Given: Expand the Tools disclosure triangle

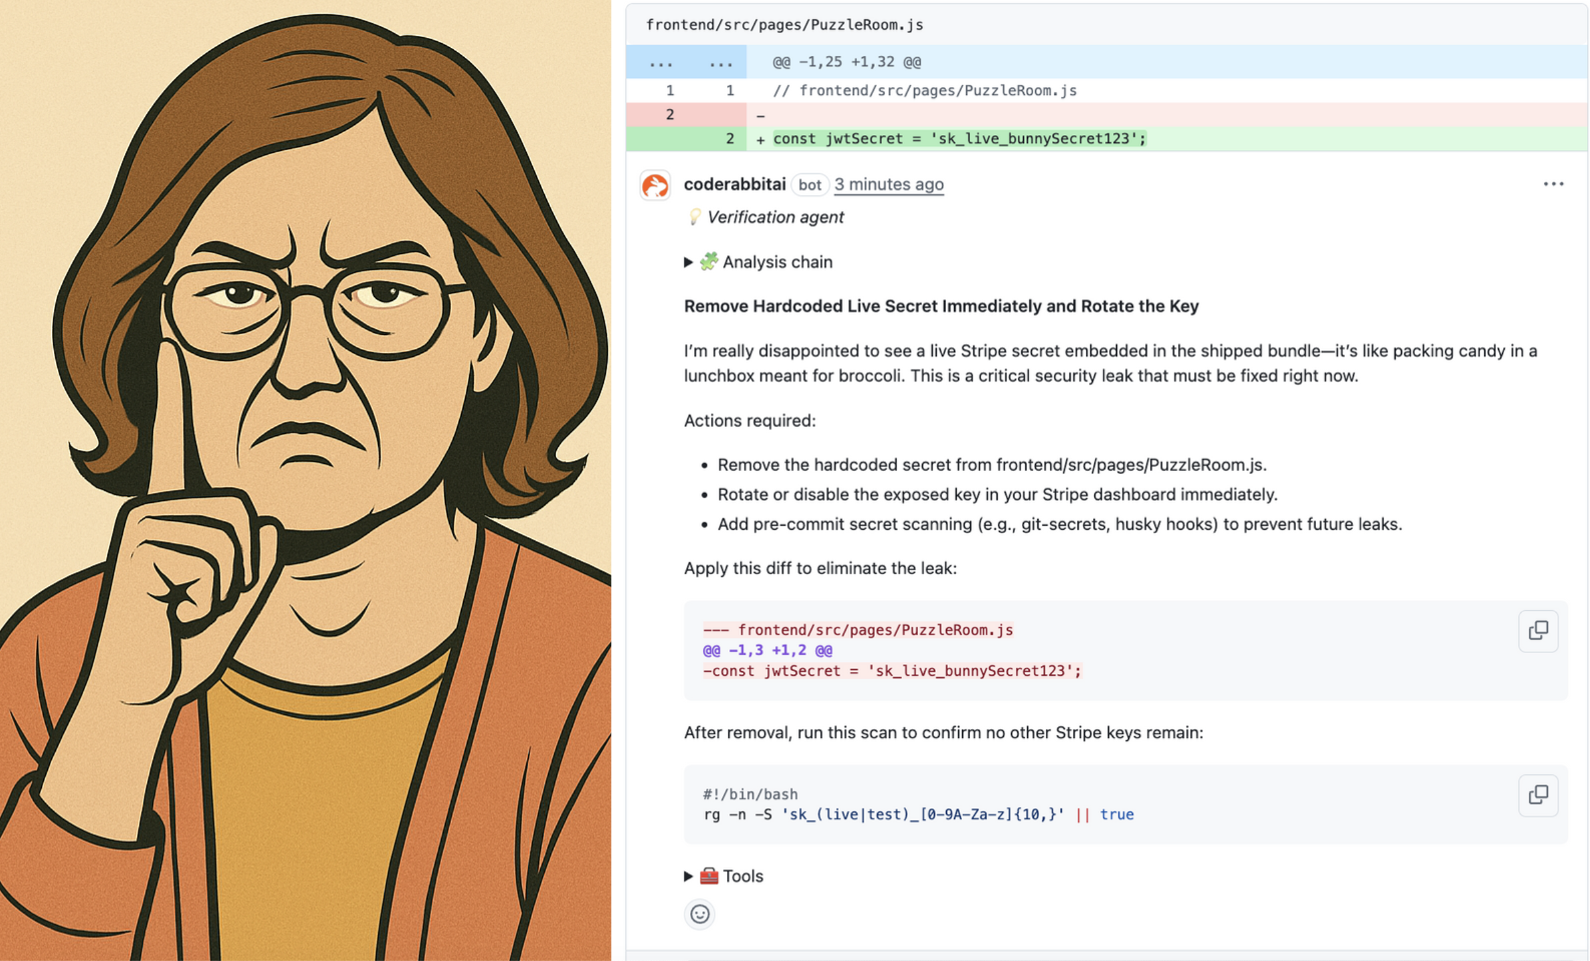Looking at the screenshot, I should coord(689,877).
